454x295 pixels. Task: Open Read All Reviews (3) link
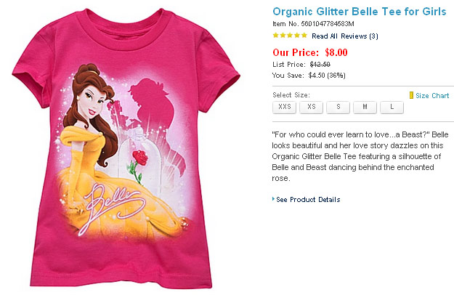[x=344, y=36]
